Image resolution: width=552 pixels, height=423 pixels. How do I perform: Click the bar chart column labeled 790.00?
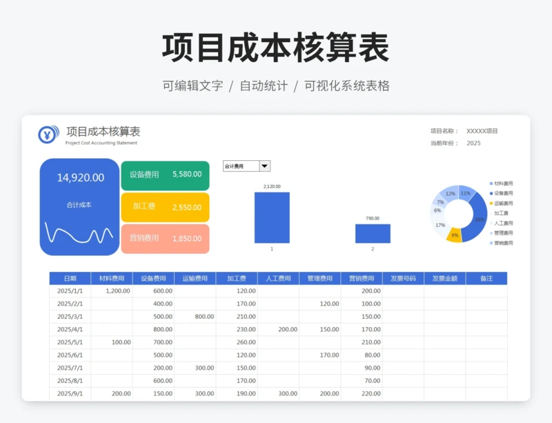(373, 233)
